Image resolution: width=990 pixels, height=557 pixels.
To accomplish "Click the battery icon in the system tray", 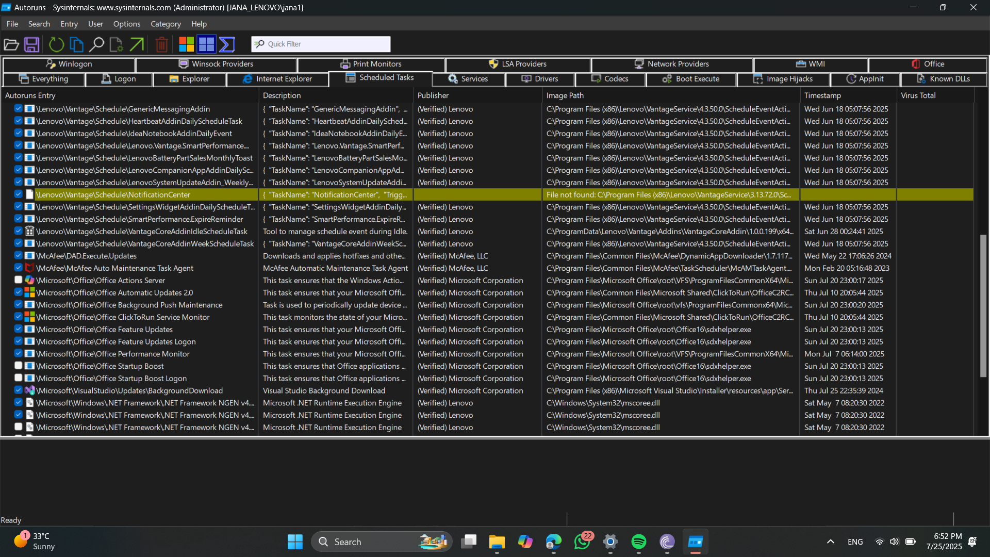I will [911, 542].
